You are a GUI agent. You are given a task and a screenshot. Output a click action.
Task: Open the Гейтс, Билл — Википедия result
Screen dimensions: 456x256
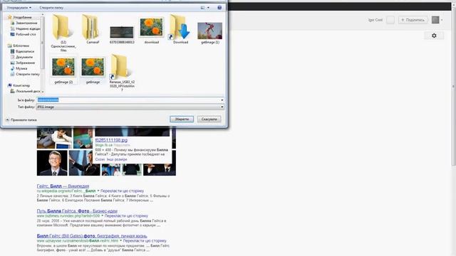coord(63,186)
